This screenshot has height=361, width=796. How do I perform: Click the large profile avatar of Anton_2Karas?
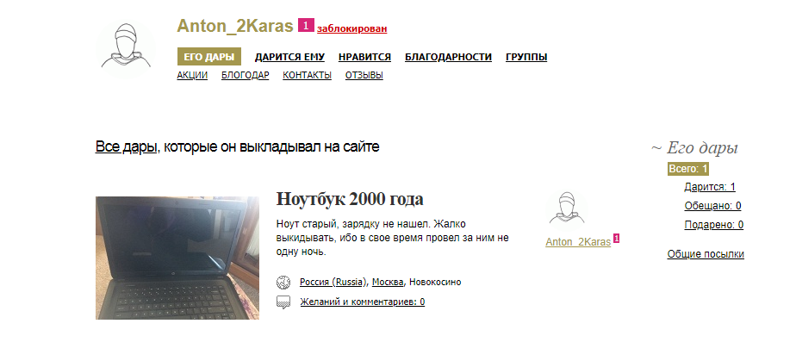(x=126, y=49)
